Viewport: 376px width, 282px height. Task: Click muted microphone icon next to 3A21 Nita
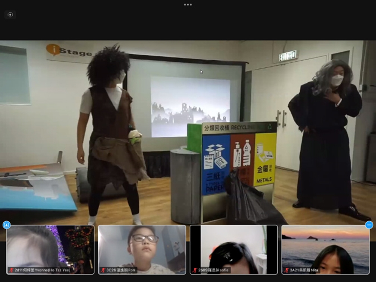click(287, 270)
